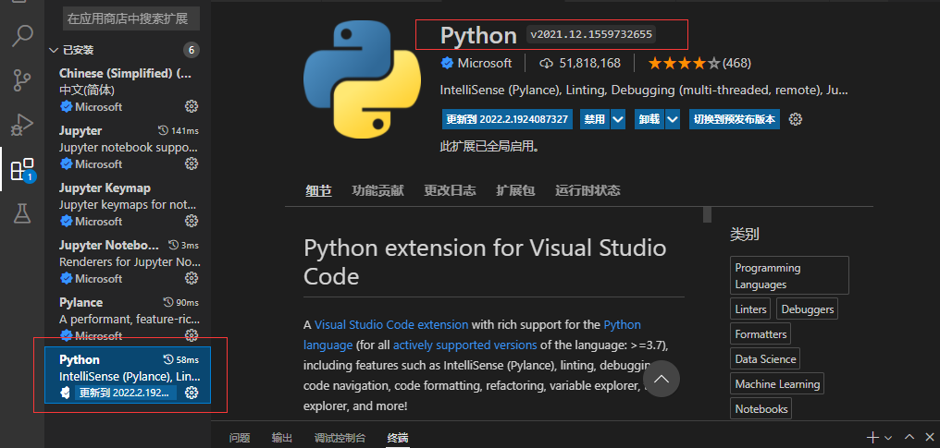The height and width of the screenshot is (448, 940).
Task: Maximize panel with up chevron
Action: pos(910,437)
